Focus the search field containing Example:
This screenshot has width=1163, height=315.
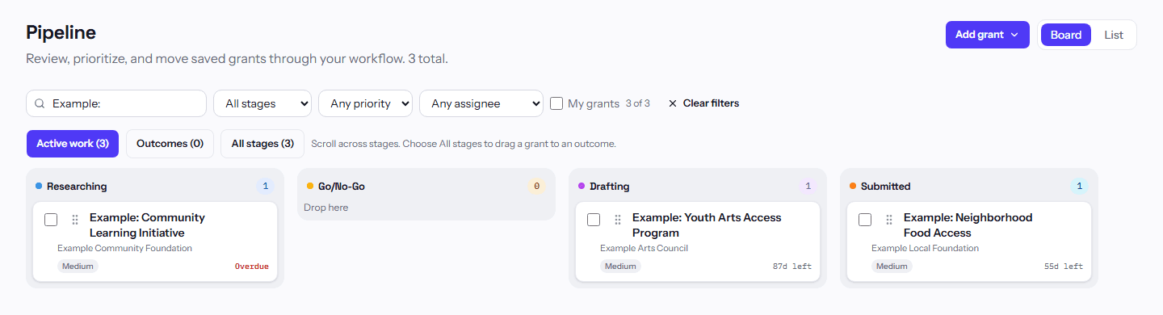116,103
